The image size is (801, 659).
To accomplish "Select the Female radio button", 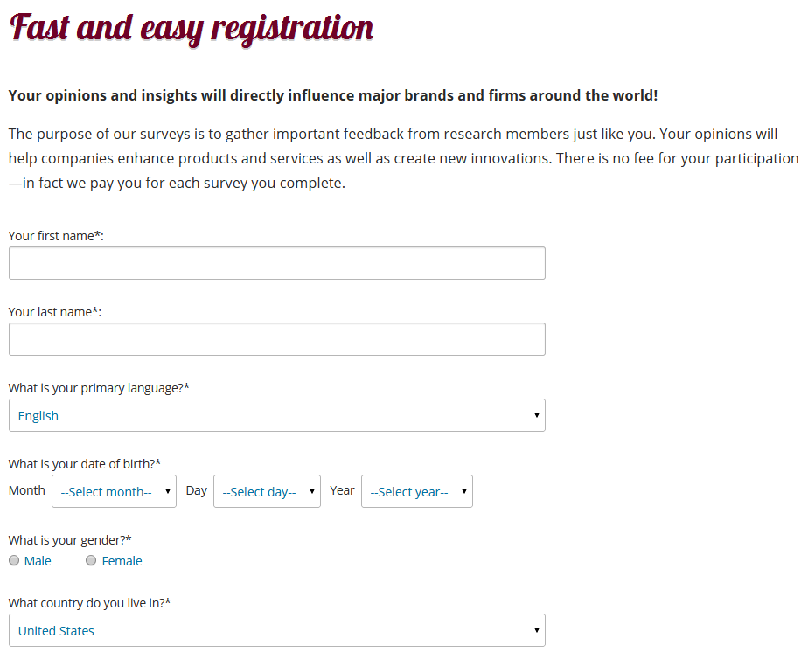I will point(91,561).
